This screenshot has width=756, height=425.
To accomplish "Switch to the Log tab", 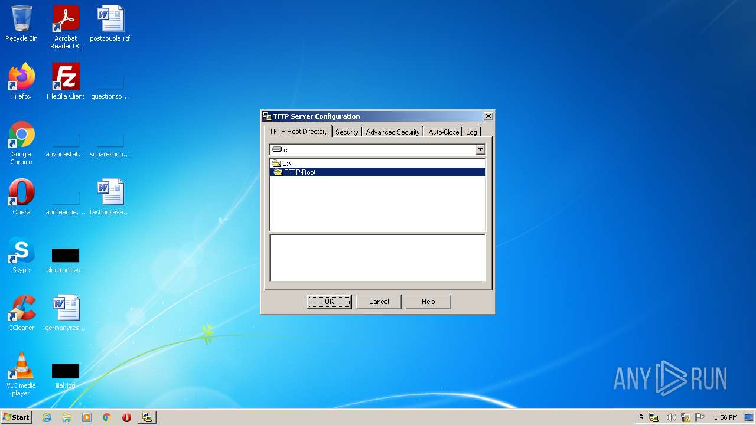I will click(x=471, y=132).
